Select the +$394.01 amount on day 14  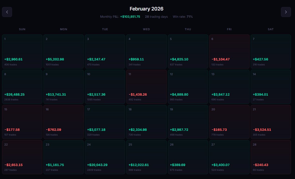pos(260,95)
